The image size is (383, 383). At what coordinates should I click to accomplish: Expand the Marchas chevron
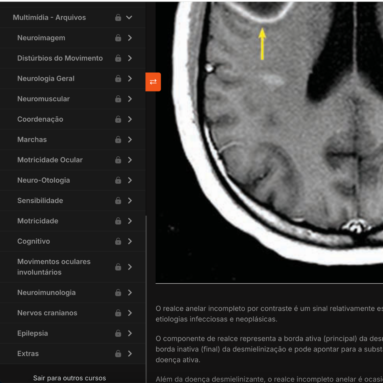point(130,139)
